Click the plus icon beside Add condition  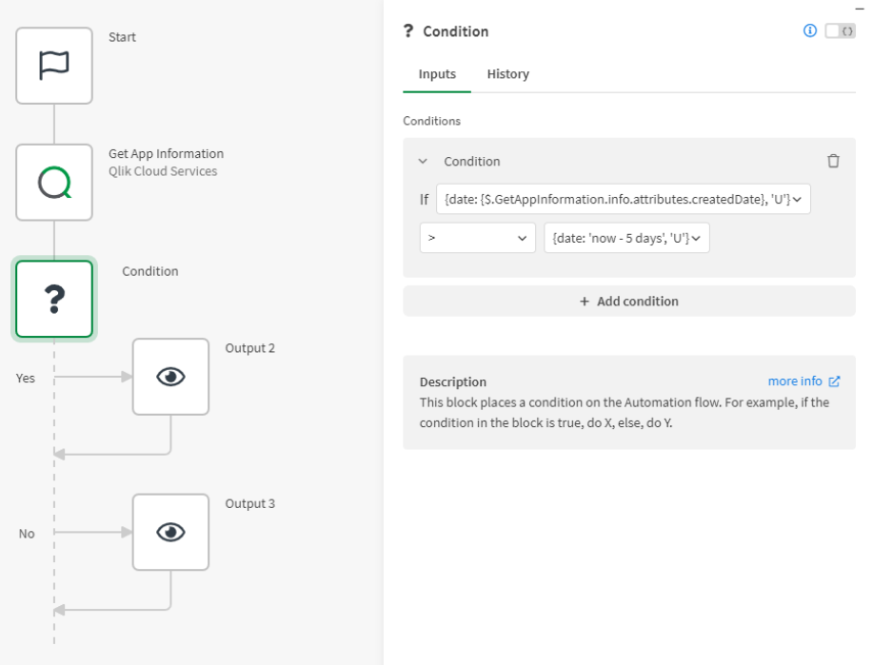584,301
